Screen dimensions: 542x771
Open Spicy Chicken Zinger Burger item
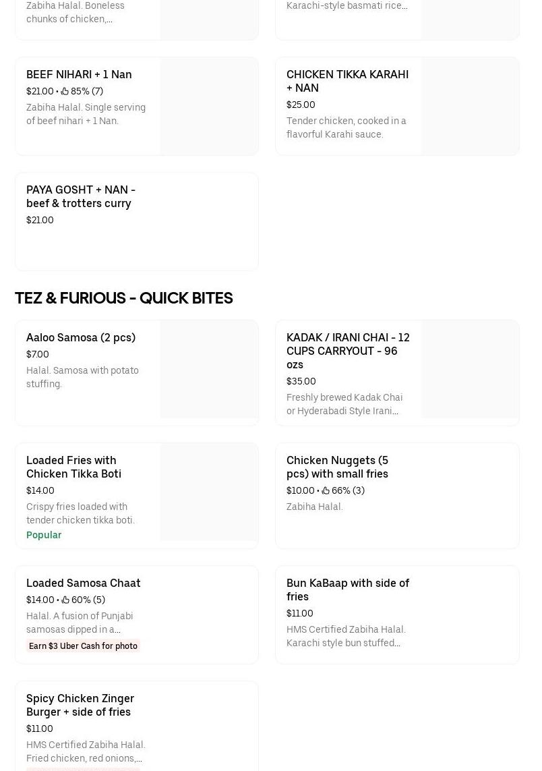point(80,705)
